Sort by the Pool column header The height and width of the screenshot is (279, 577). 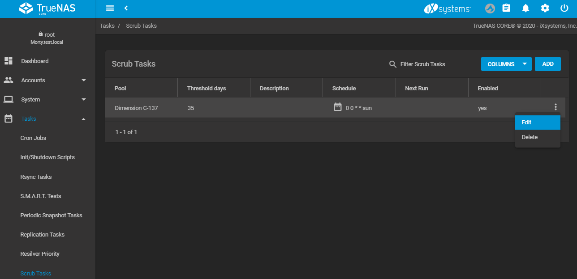pyautogui.click(x=121, y=89)
